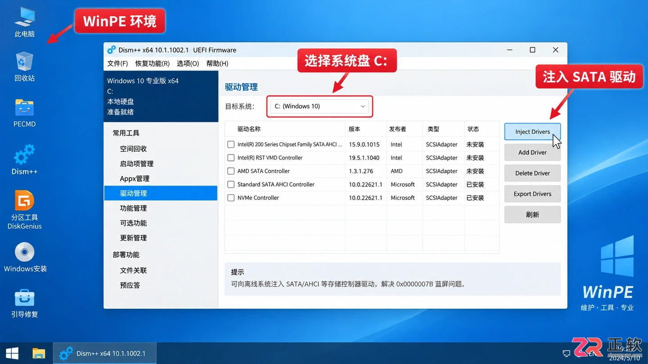Image resolution: width=648 pixels, height=364 pixels.
Task: Click the Dism++ title bar gear icon
Action: [112, 50]
